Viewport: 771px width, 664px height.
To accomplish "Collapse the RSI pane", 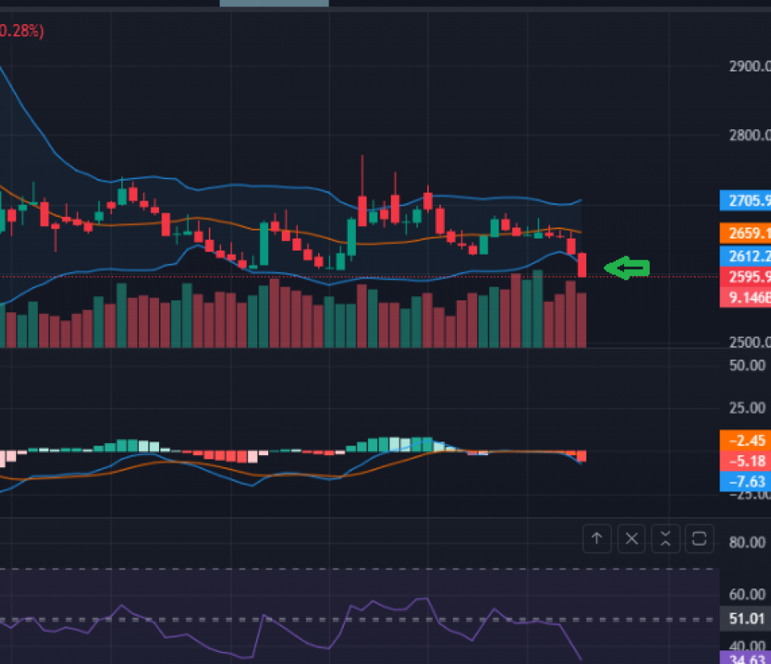I will point(665,539).
